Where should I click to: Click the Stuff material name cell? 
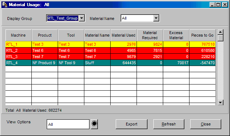pyautogui.click(x=97, y=63)
